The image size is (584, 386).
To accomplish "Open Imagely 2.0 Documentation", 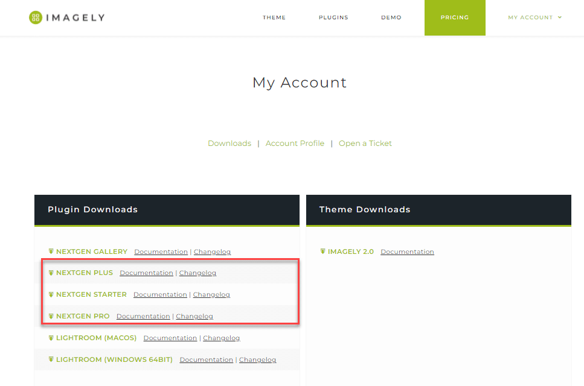I will [408, 252].
